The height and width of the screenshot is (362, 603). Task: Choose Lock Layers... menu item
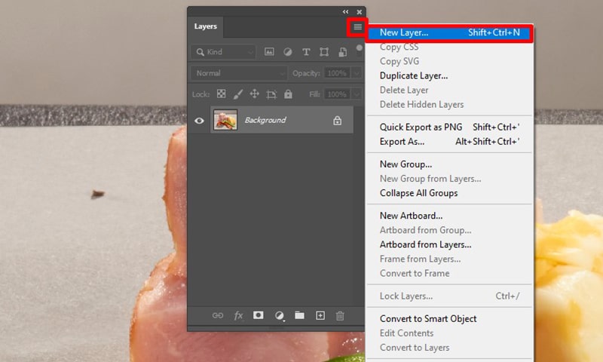[x=449, y=296]
